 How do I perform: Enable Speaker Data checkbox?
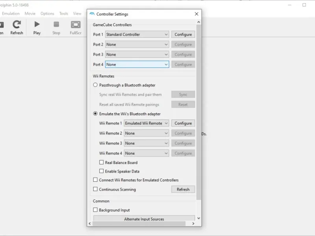(x=102, y=171)
